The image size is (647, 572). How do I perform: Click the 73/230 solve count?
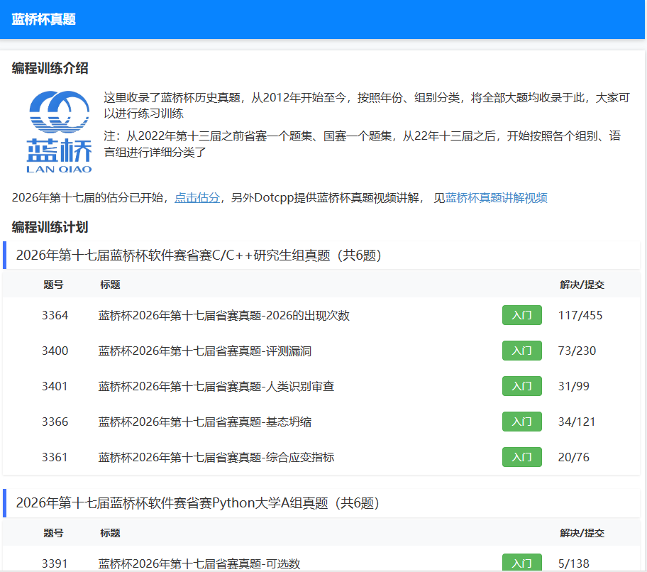577,351
